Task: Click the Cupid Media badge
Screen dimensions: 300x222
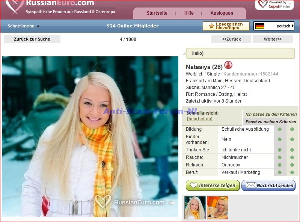Action: 274,5
